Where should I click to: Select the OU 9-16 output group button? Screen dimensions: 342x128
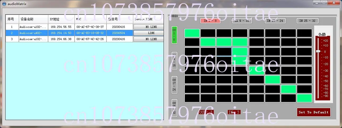pos(174,60)
